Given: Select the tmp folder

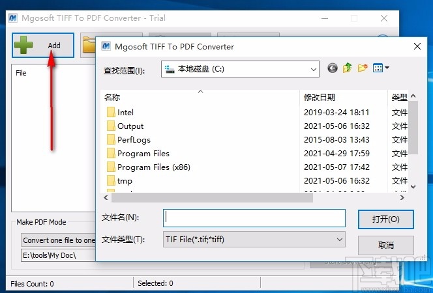Looking at the screenshot, I should (x=125, y=181).
